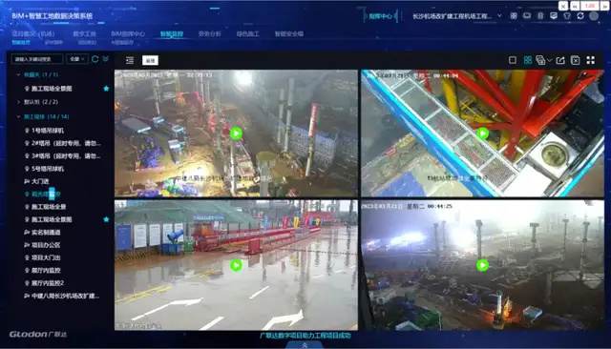
Task: Open the 智能安全帽 tab
Action: click(x=289, y=33)
